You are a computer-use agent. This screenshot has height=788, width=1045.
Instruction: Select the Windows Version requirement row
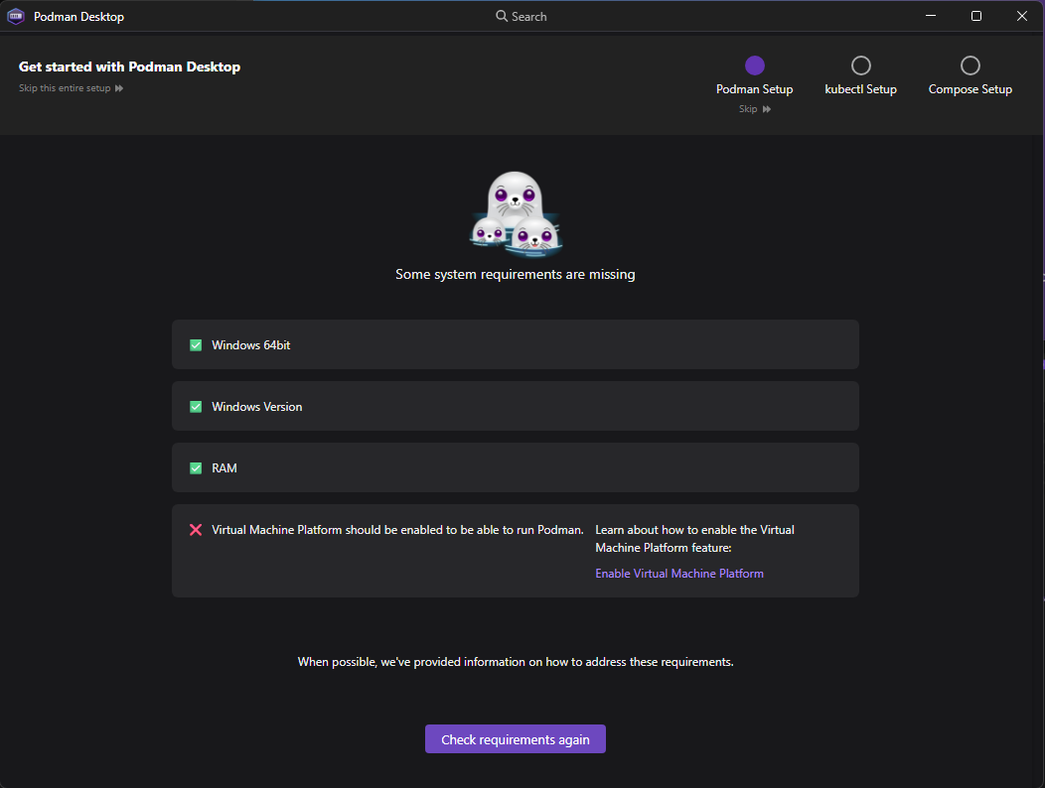516,406
